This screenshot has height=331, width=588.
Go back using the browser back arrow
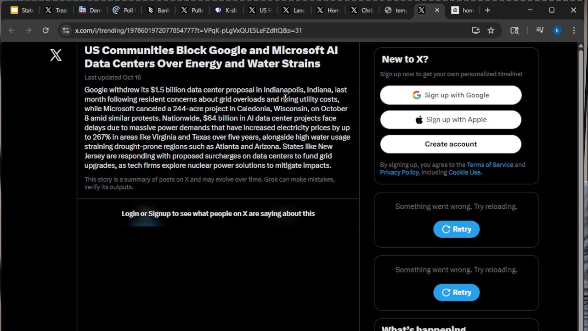[x=12, y=30]
